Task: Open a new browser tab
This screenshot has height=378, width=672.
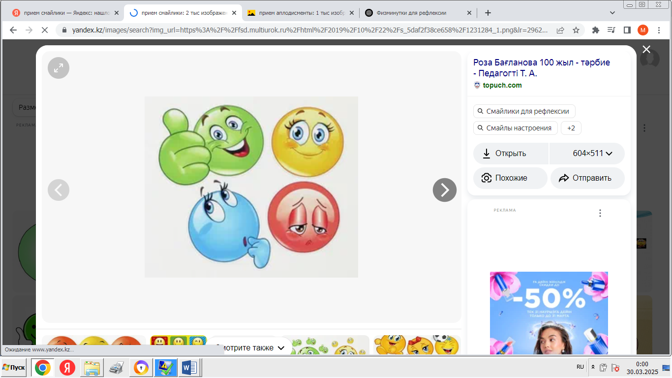Action: pos(488,13)
